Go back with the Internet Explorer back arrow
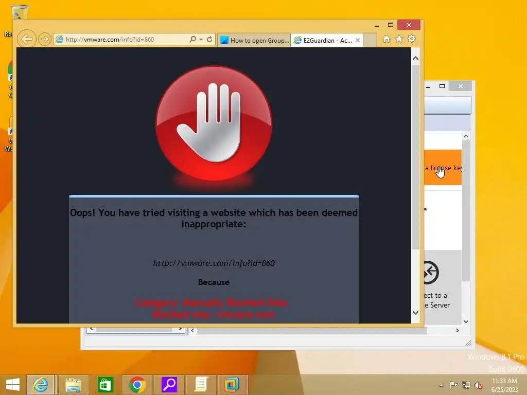 pos(27,39)
